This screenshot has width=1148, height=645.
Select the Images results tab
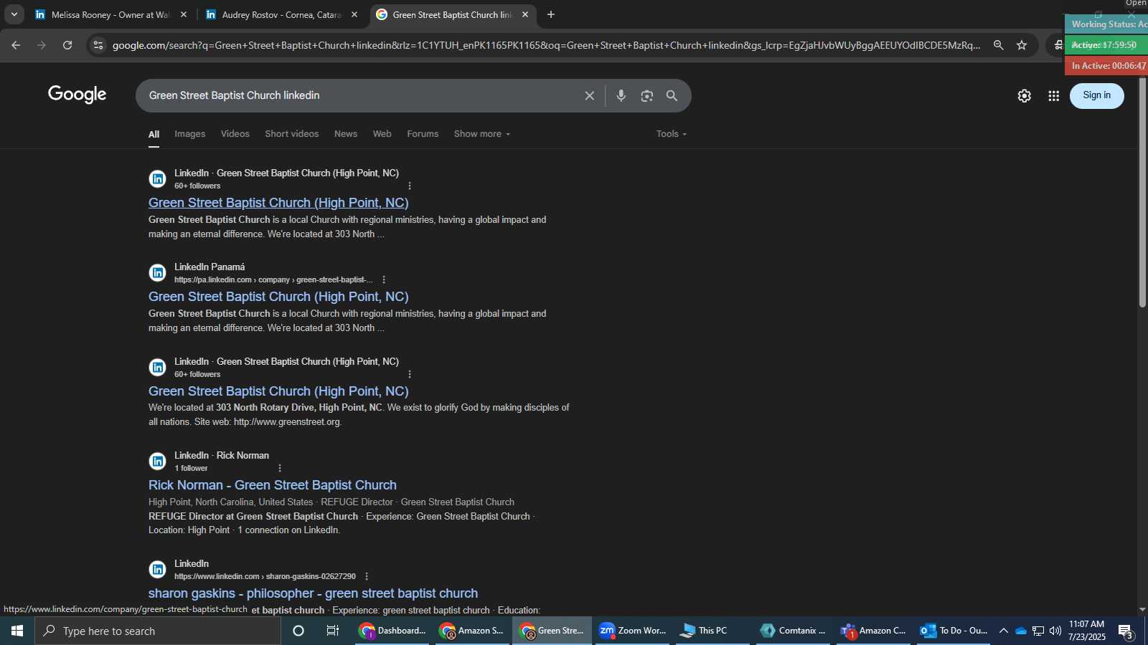[x=190, y=134]
